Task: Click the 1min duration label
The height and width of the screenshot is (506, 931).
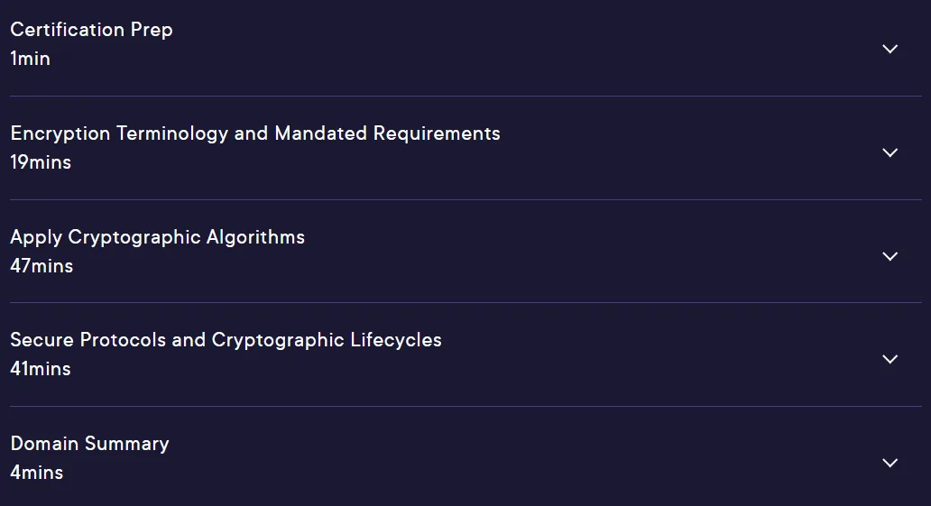Action: click(31, 59)
